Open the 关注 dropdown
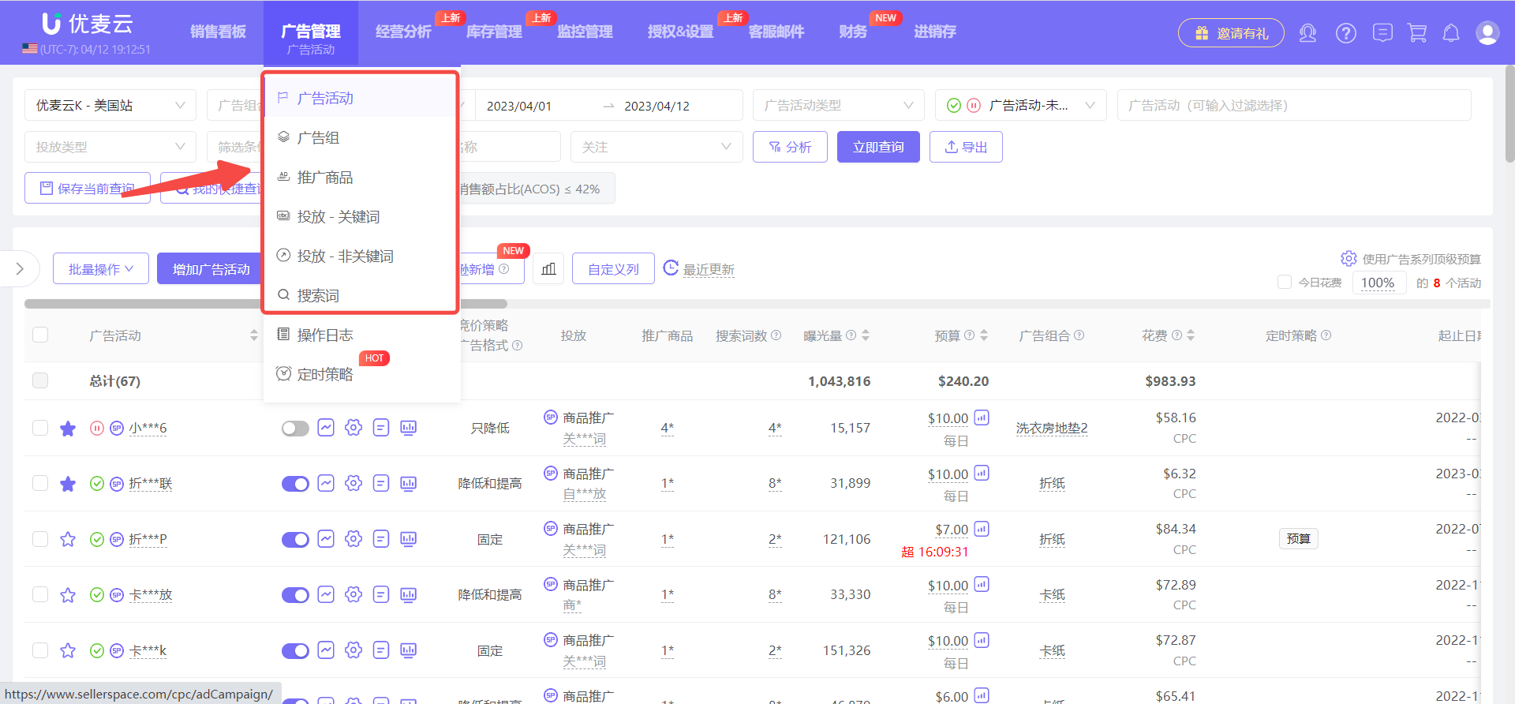Viewport: 1515px width, 704px height. coord(656,147)
